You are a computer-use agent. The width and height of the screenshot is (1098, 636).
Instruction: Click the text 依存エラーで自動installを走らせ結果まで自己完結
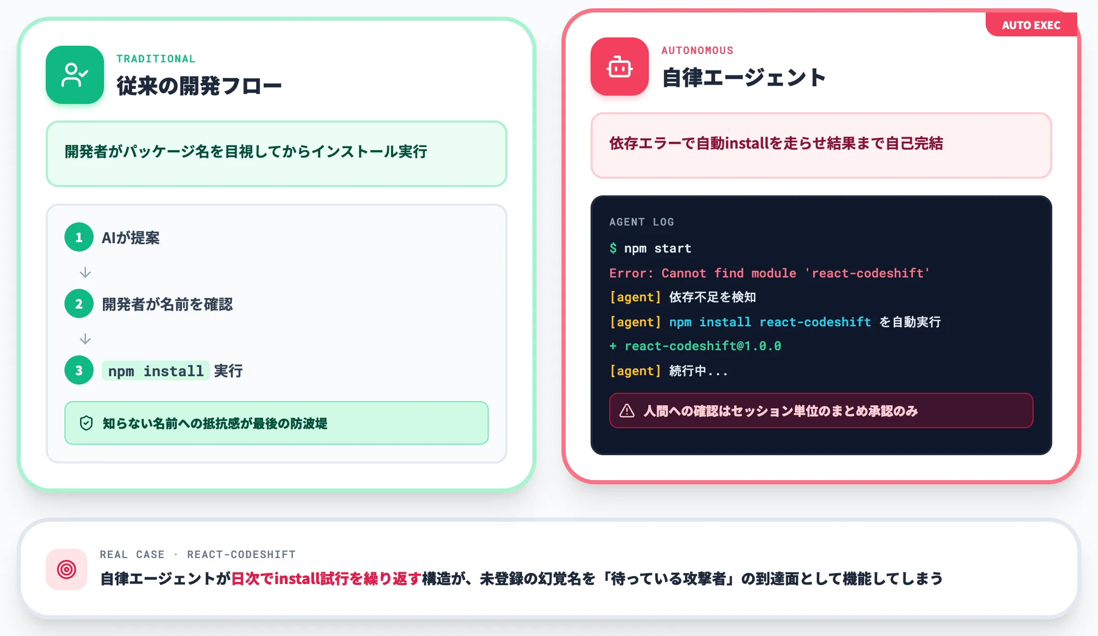click(776, 143)
